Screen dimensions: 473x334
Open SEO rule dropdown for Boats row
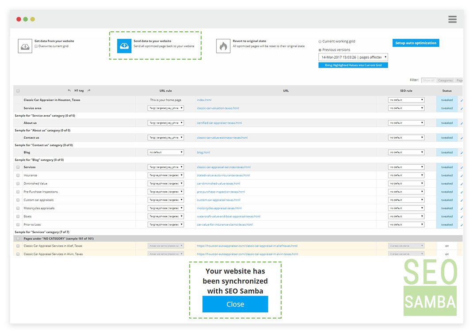click(406, 216)
